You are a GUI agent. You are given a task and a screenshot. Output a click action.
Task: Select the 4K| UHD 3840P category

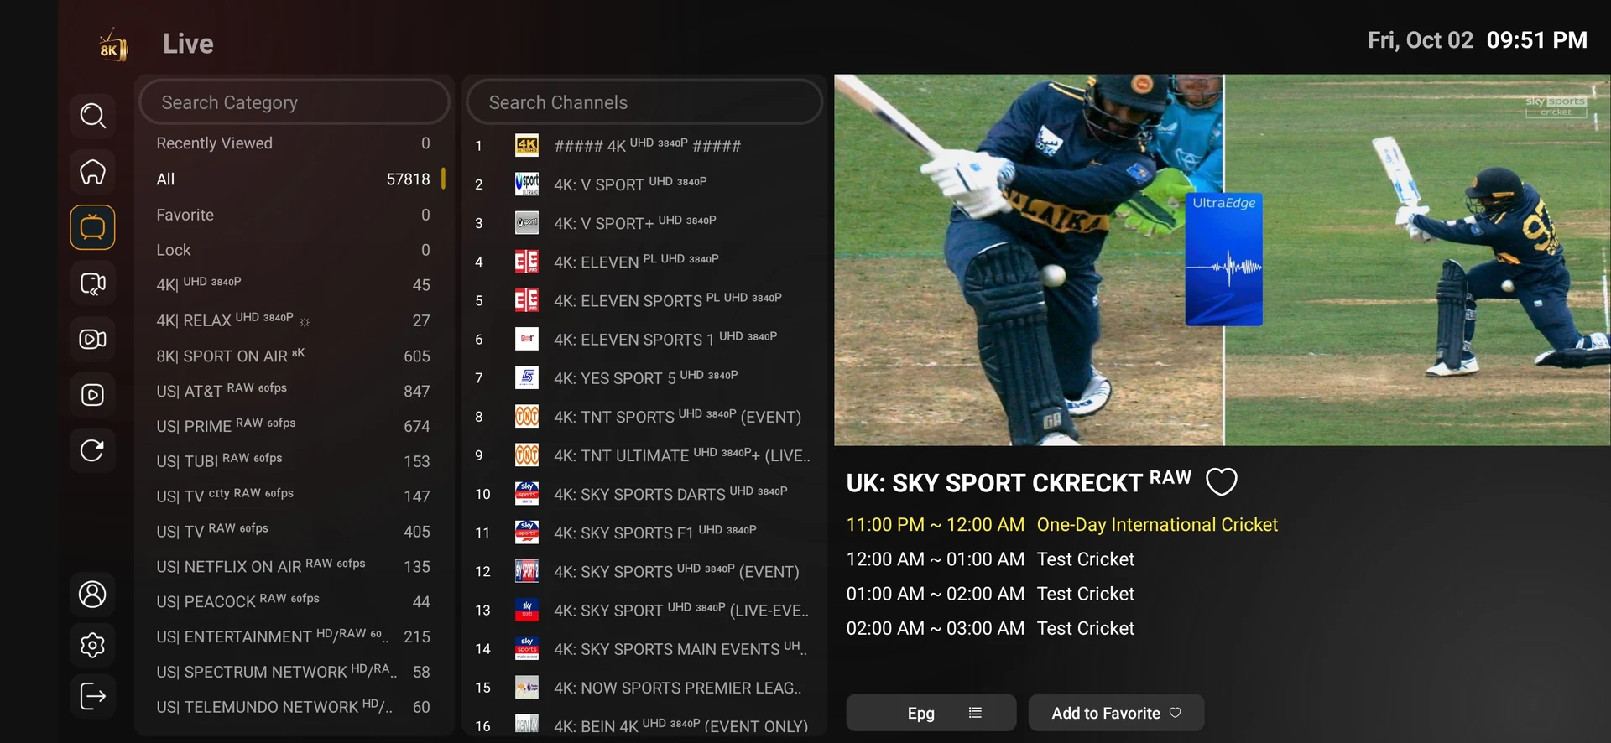coord(293,285)
